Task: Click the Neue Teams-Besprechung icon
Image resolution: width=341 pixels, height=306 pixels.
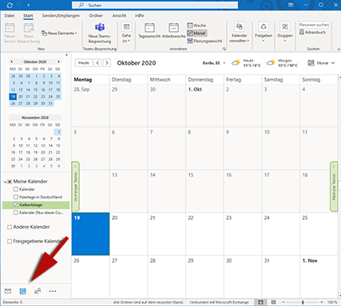Action: coord(100,27)
